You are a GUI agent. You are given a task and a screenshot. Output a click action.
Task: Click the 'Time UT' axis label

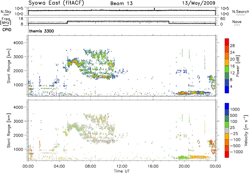pos(122,171)
